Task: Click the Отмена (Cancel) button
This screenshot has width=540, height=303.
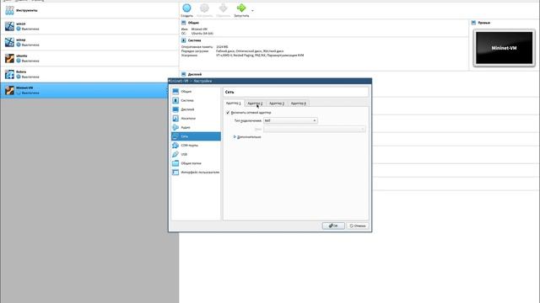Action: [358, 226]
